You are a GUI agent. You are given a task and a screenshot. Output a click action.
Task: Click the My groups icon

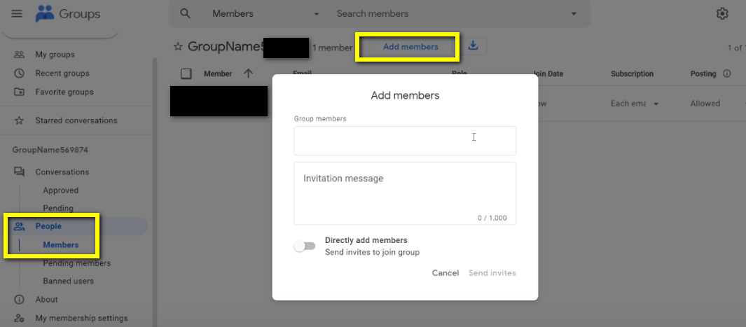(19, 55)
